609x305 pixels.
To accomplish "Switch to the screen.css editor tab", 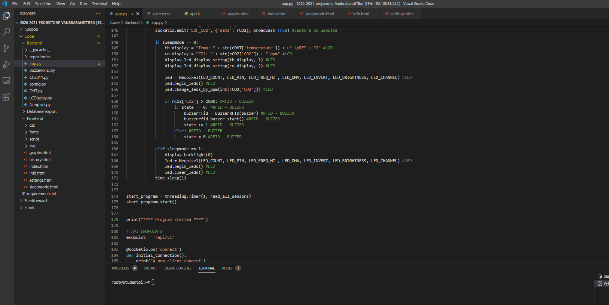I will coord(161,14).
